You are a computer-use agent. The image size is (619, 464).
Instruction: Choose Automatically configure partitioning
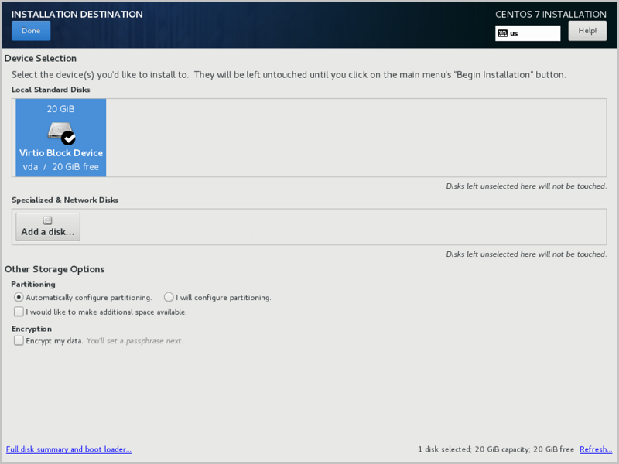pyautogui.click(x=19, y=297)
